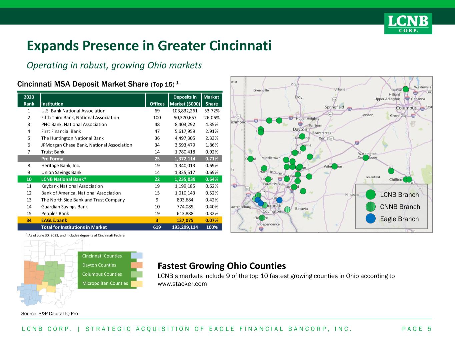
Task: Select 'Keybank National Association' cell
Action: click(72, 186)
